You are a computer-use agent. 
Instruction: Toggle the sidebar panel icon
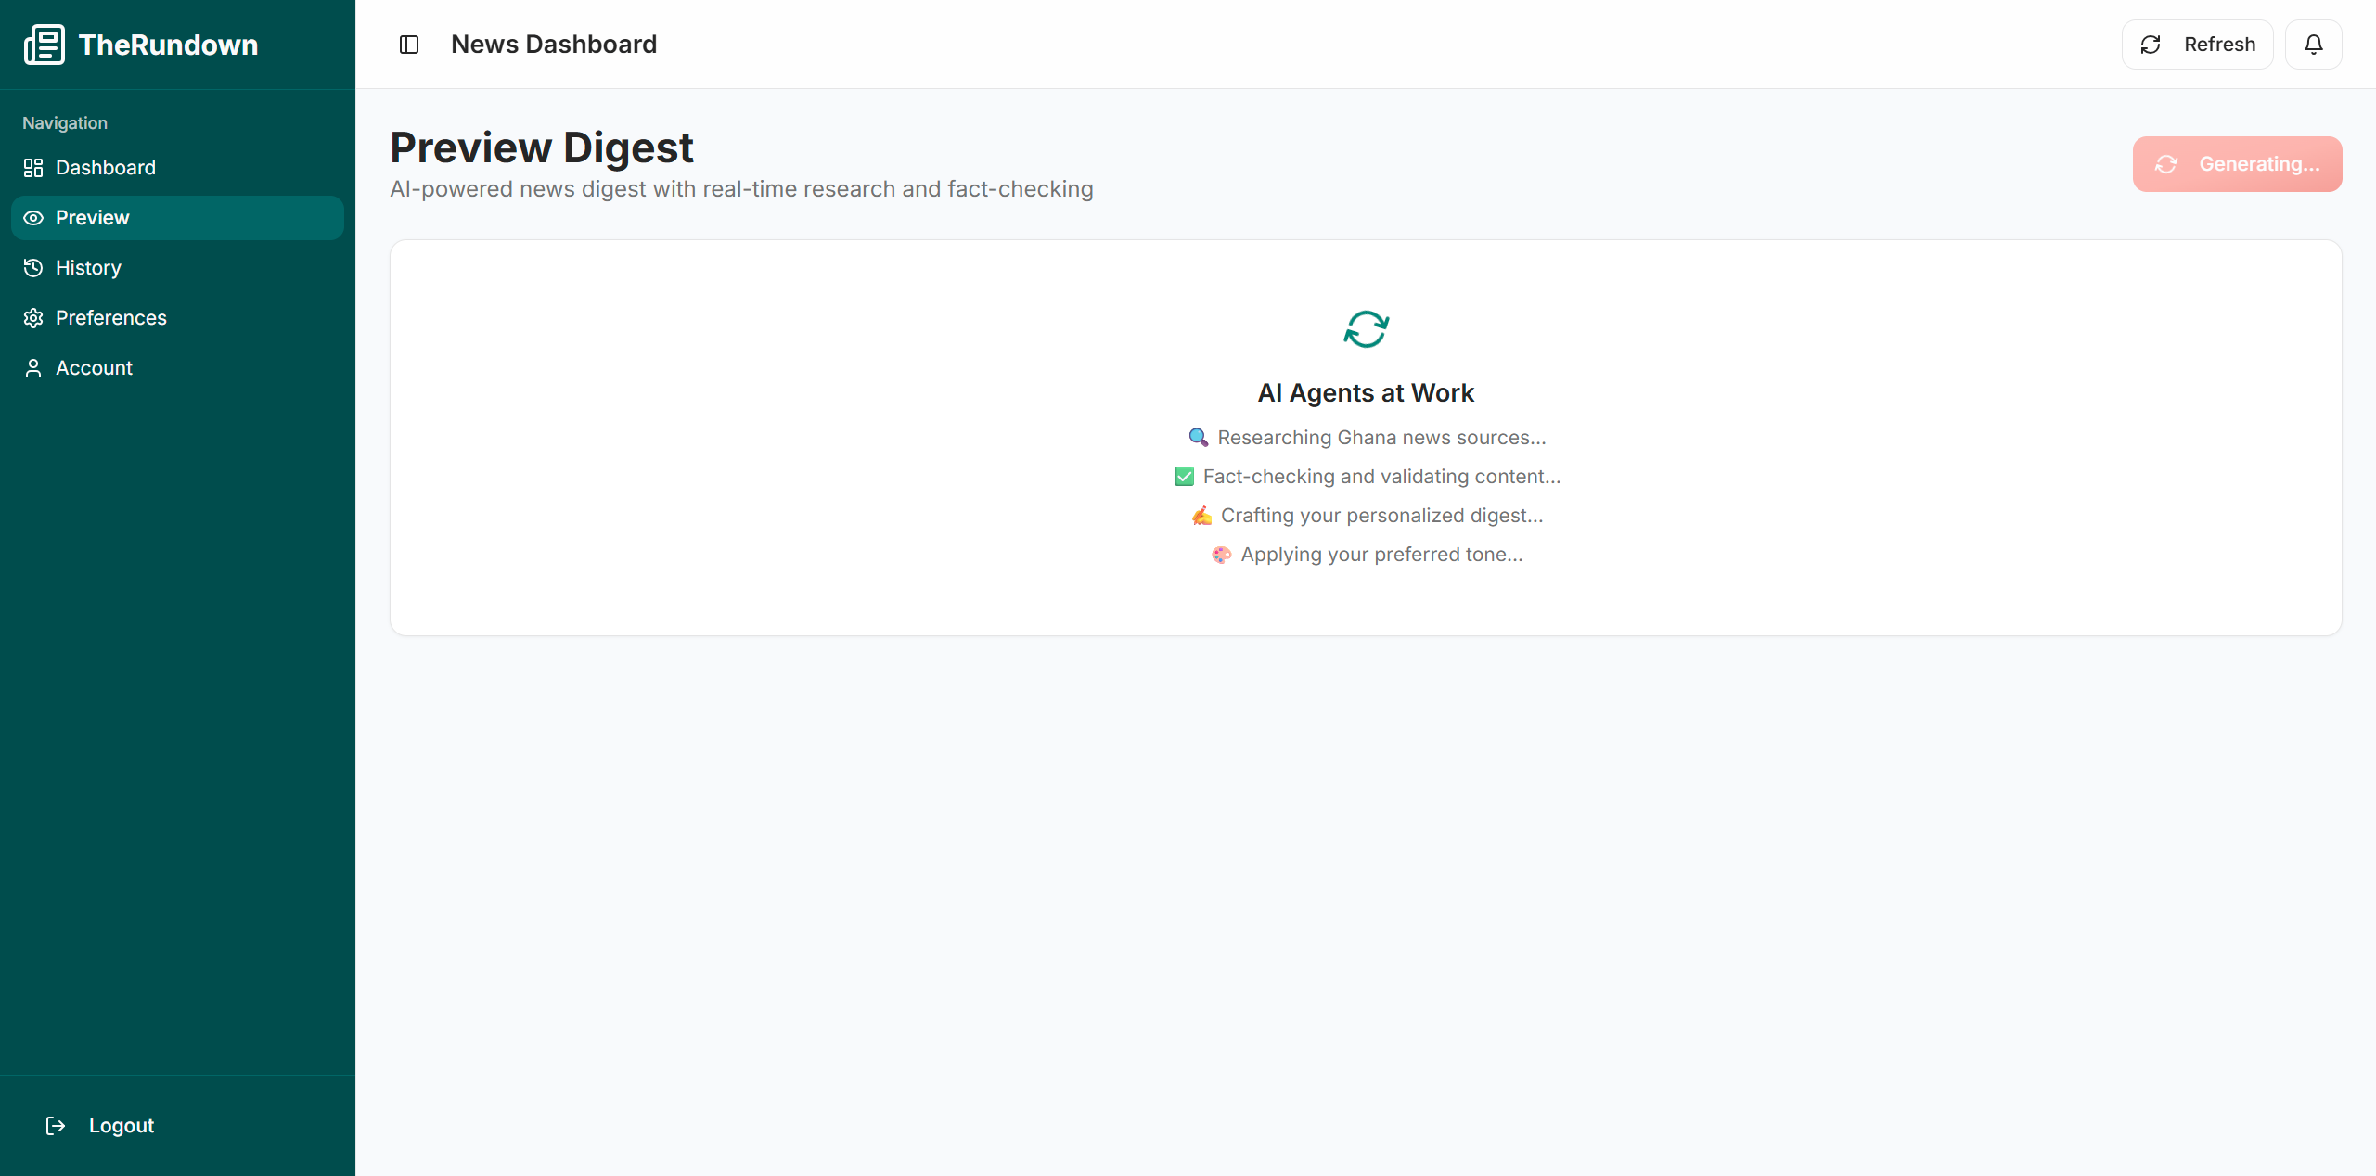409,45
